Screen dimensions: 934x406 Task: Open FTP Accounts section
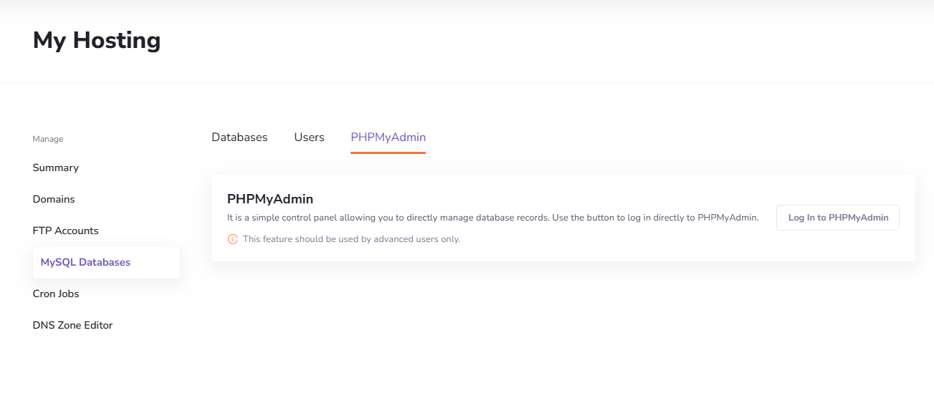coord(66,231)
